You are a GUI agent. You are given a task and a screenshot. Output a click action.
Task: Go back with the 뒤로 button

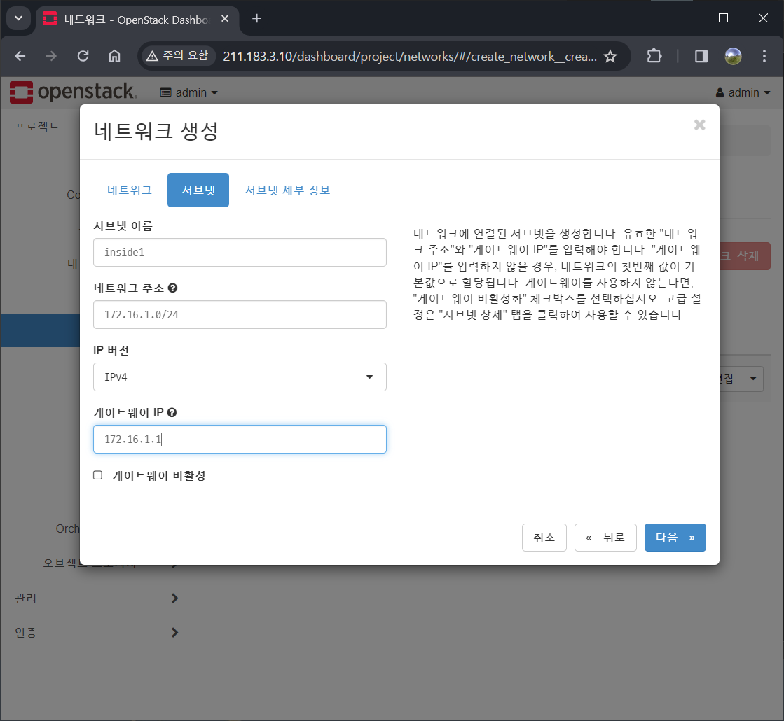605,538
